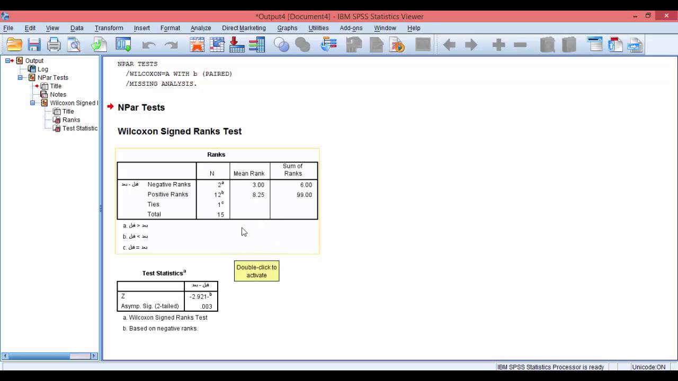Click the Insert Heading icon
678x381 pixels.
595,44
